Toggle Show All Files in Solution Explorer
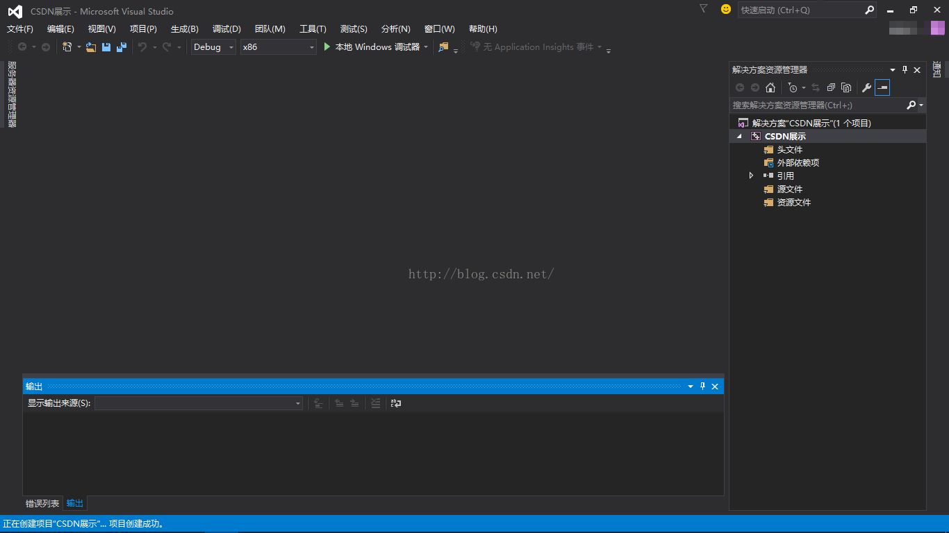The width and height of the screenshot is (949, 533). (846, 87)
